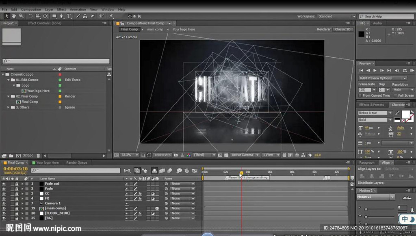Select the Eraser tool
The height and width of the screenshot is (236, 416).
tap(92, 16)
